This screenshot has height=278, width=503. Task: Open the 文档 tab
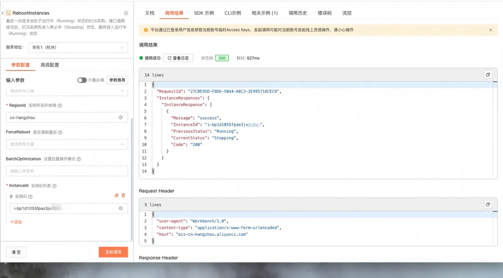149,13
